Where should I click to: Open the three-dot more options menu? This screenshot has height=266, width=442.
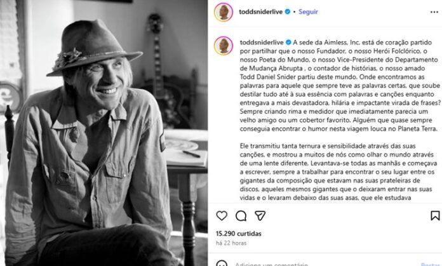(434, 12)
